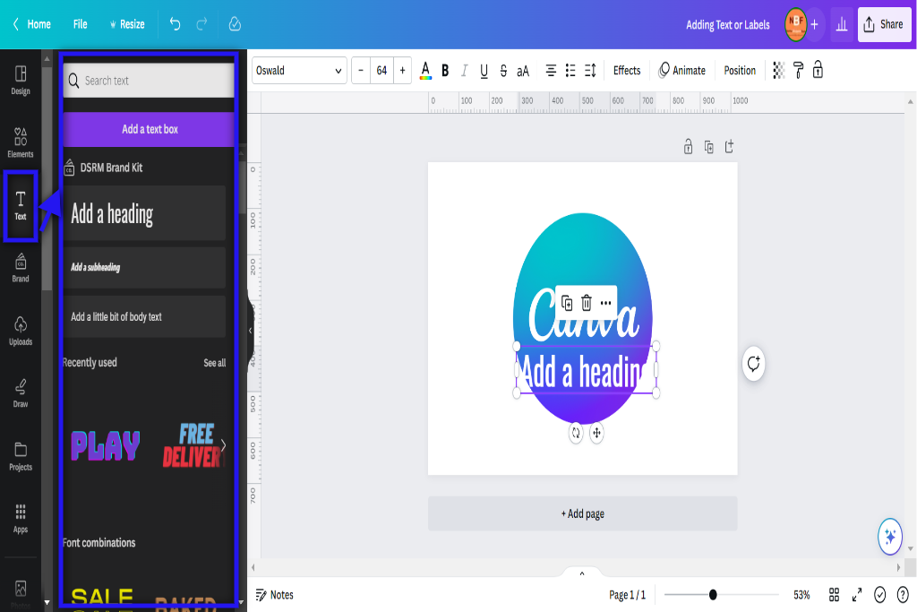The width and height of the screenshot is (917, 612).
Task: Click Add a text box button
Action: 149,129
